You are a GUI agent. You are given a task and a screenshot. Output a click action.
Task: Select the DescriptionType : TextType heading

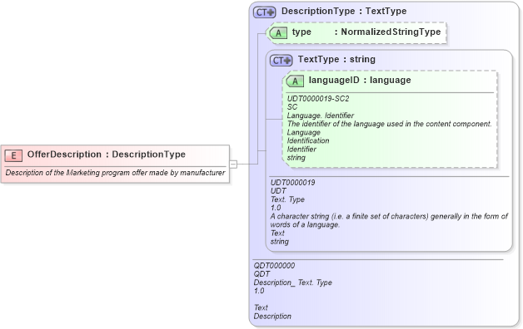(344, 11)
